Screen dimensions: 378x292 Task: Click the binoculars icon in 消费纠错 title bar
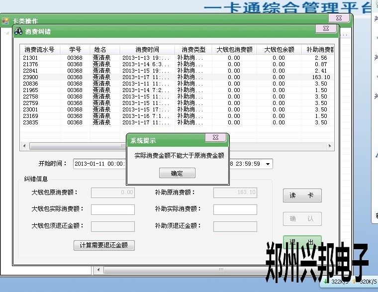18,31
